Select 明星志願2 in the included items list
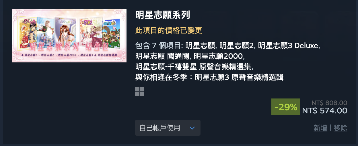This screenshot has height=146, width=358. (237, 46)
